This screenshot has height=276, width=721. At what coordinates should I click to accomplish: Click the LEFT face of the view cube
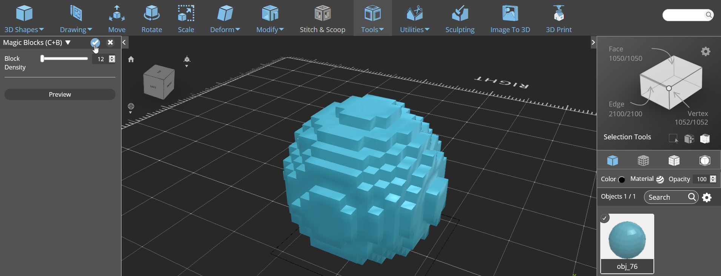(x=153, y=86)
